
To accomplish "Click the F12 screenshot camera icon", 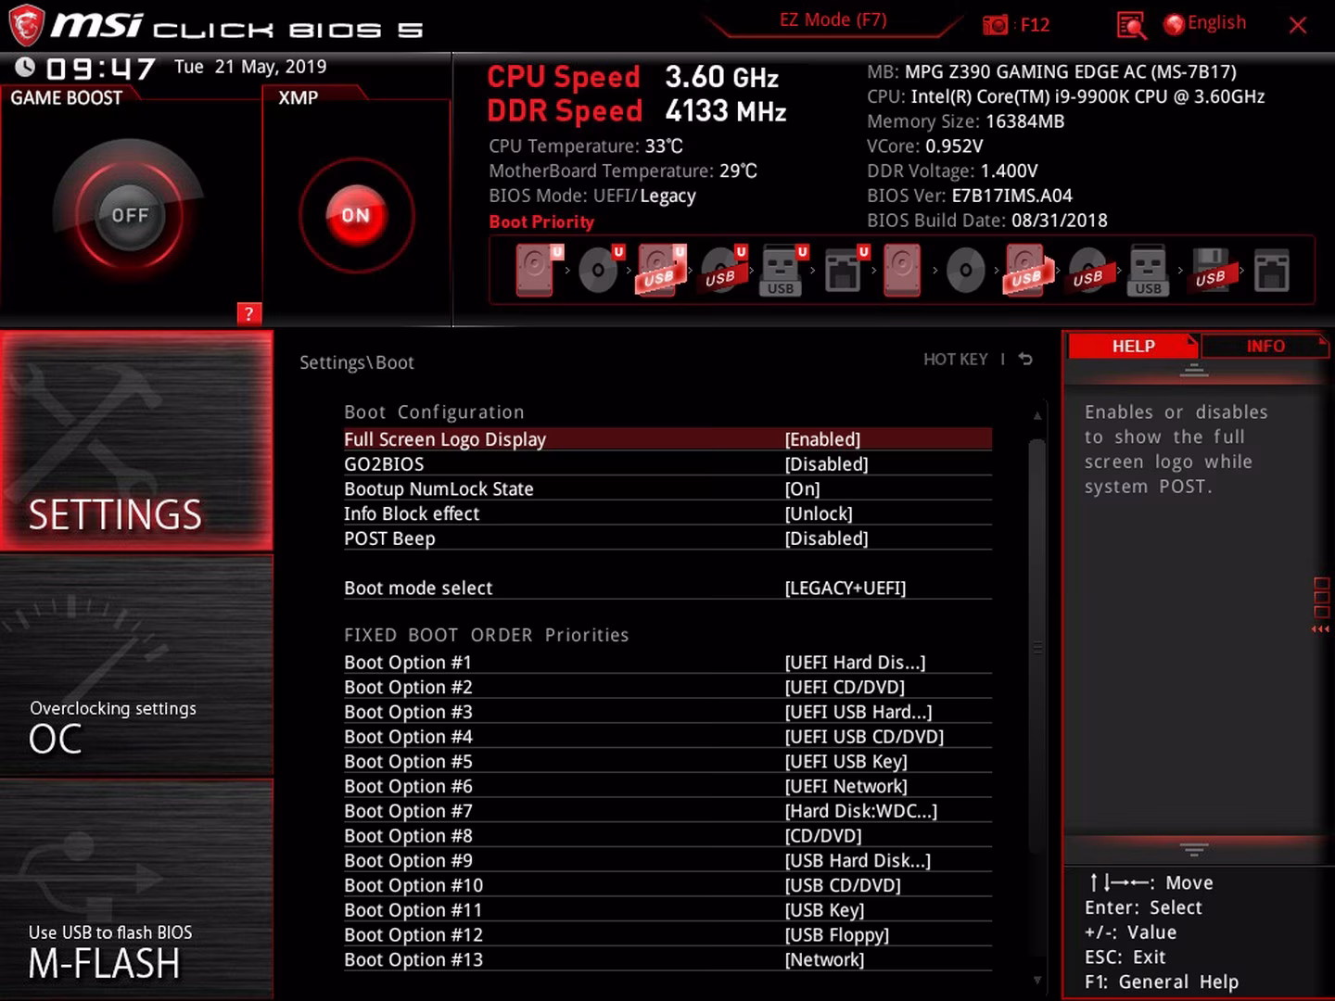I will point(995,25).
